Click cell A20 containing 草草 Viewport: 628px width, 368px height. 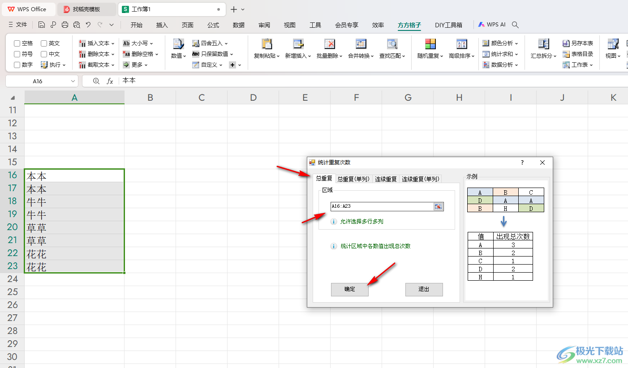[74, 227]
